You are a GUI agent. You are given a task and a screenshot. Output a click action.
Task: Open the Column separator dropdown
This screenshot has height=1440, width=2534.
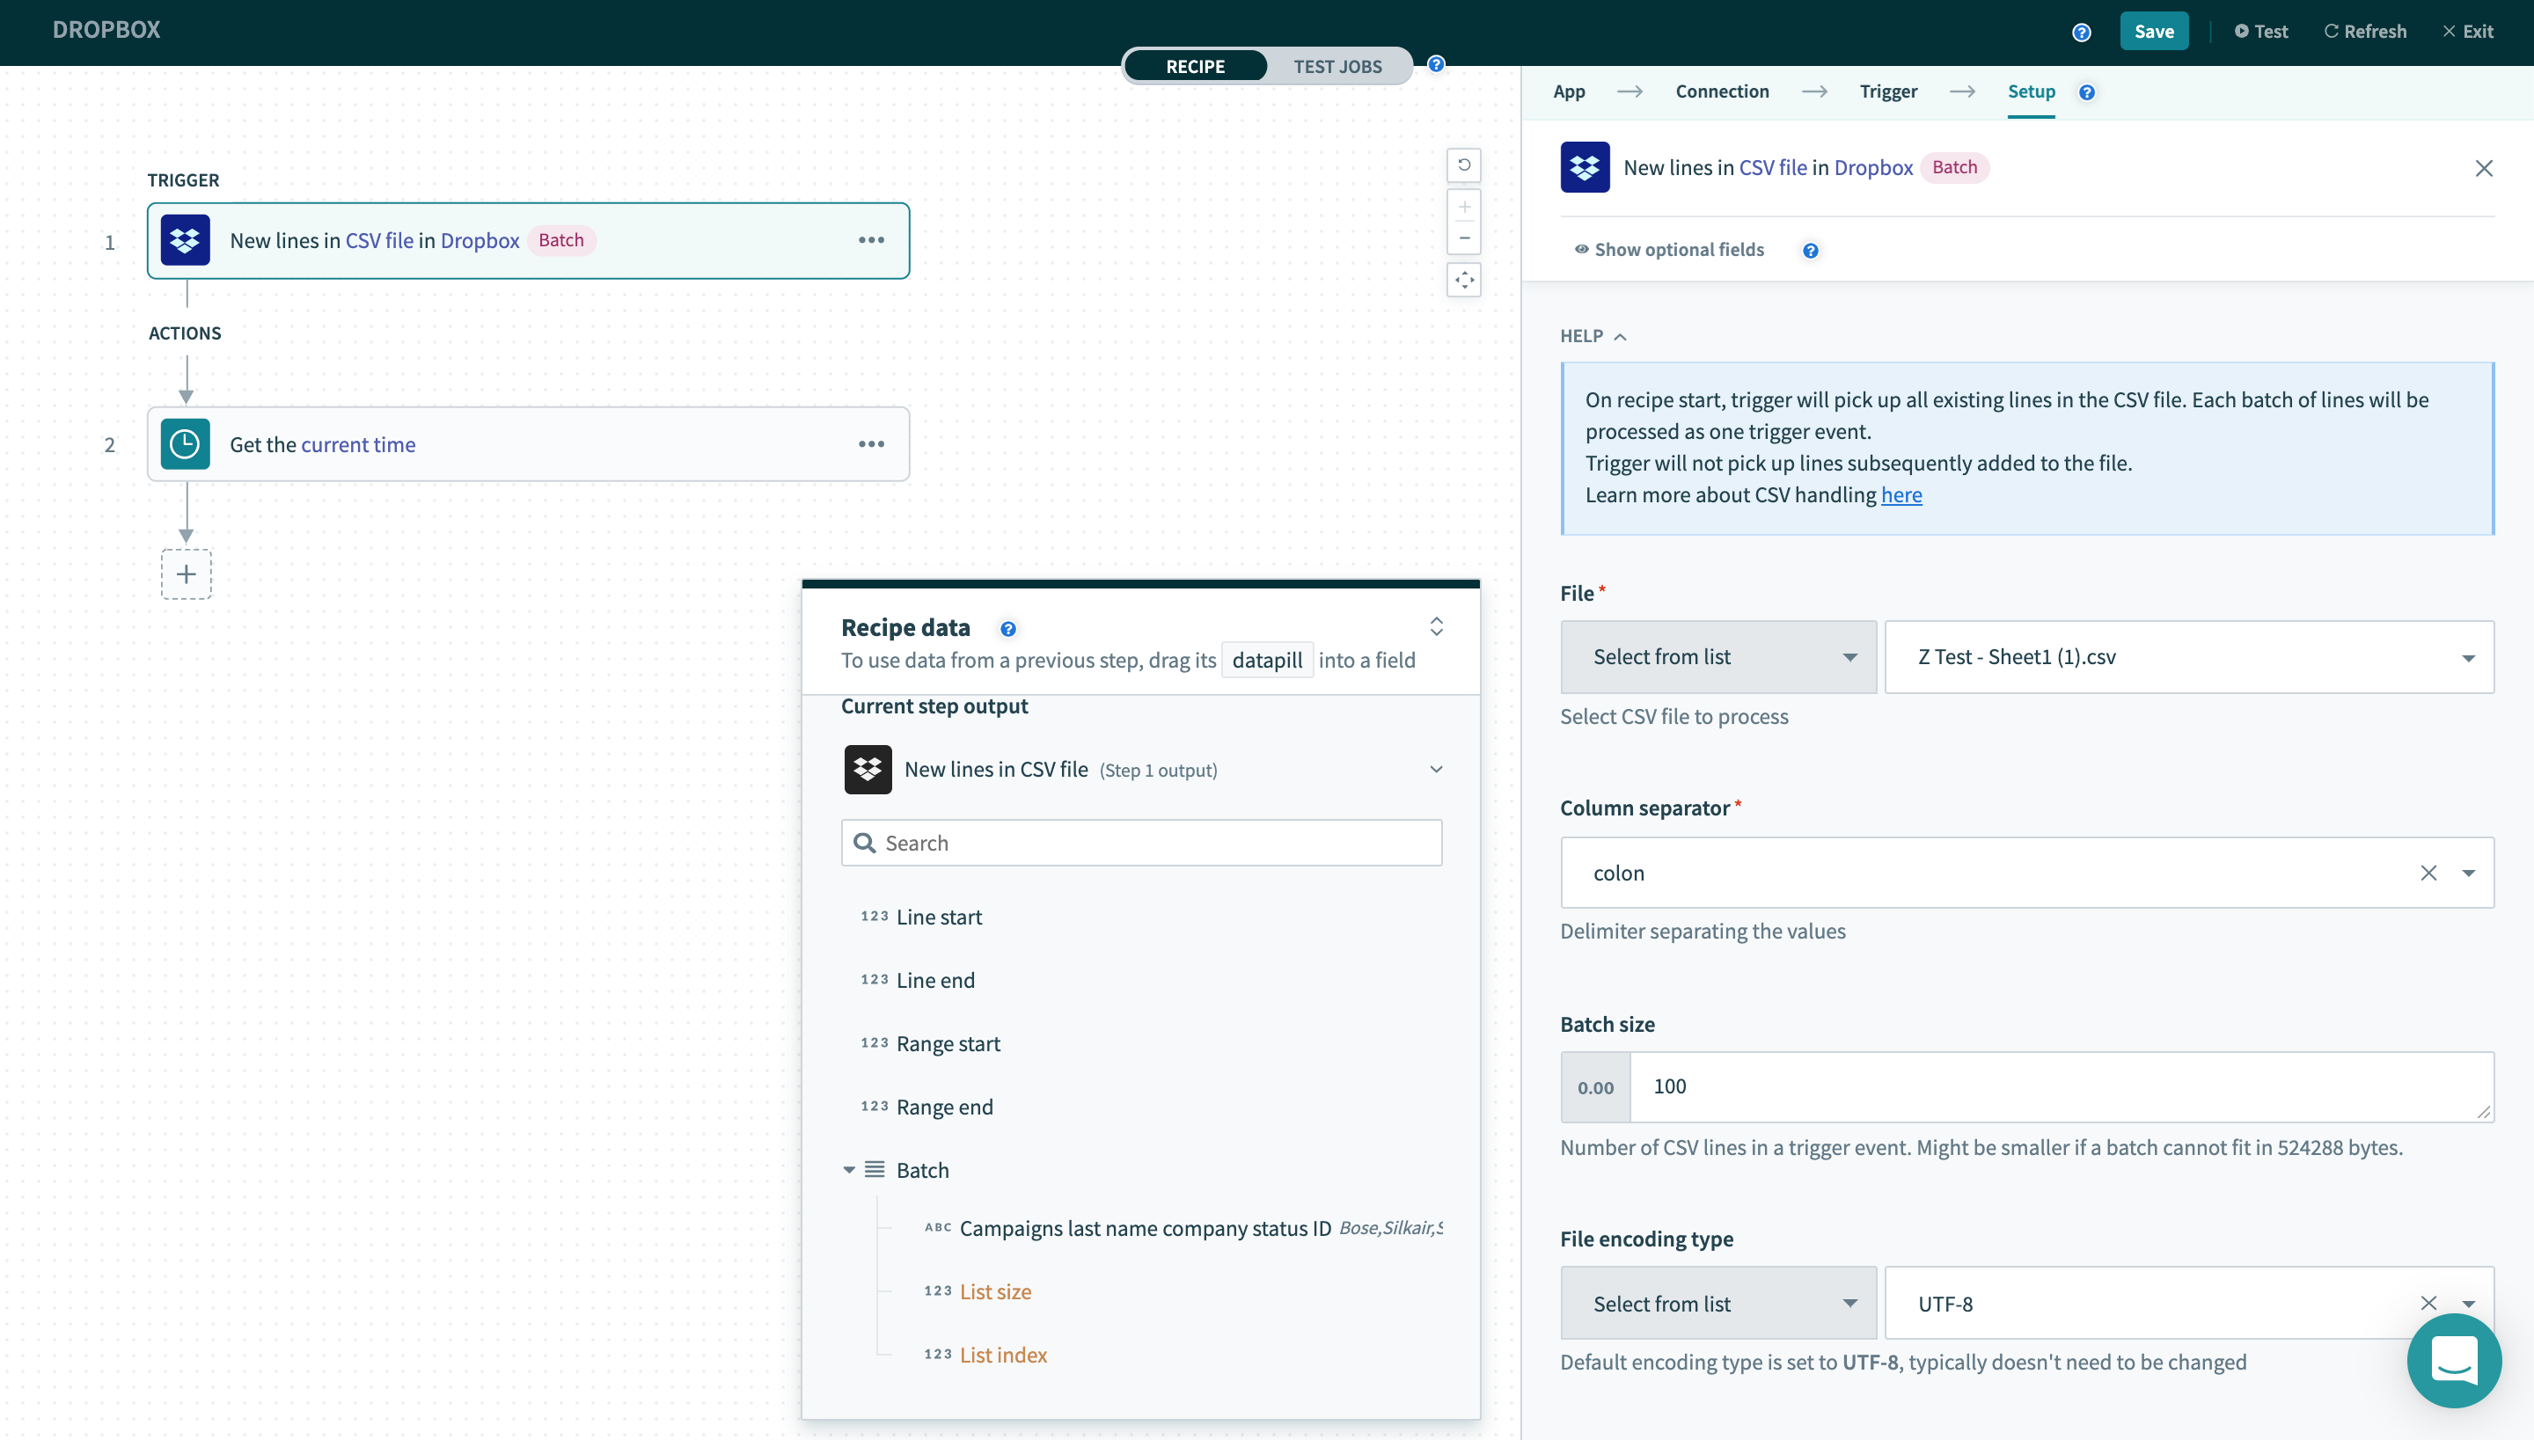tap(2469, 874)
